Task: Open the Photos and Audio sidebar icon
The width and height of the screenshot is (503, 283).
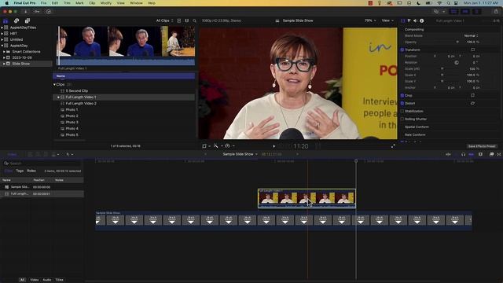Action: coord(17,20)
